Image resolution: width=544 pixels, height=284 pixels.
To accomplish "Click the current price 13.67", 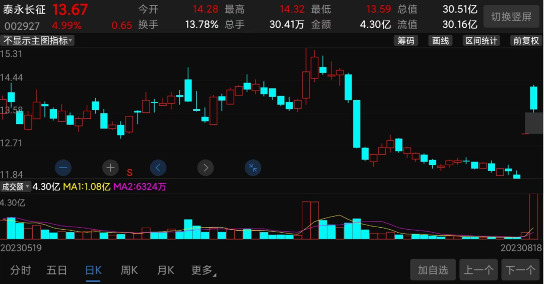I will [70, 10].
